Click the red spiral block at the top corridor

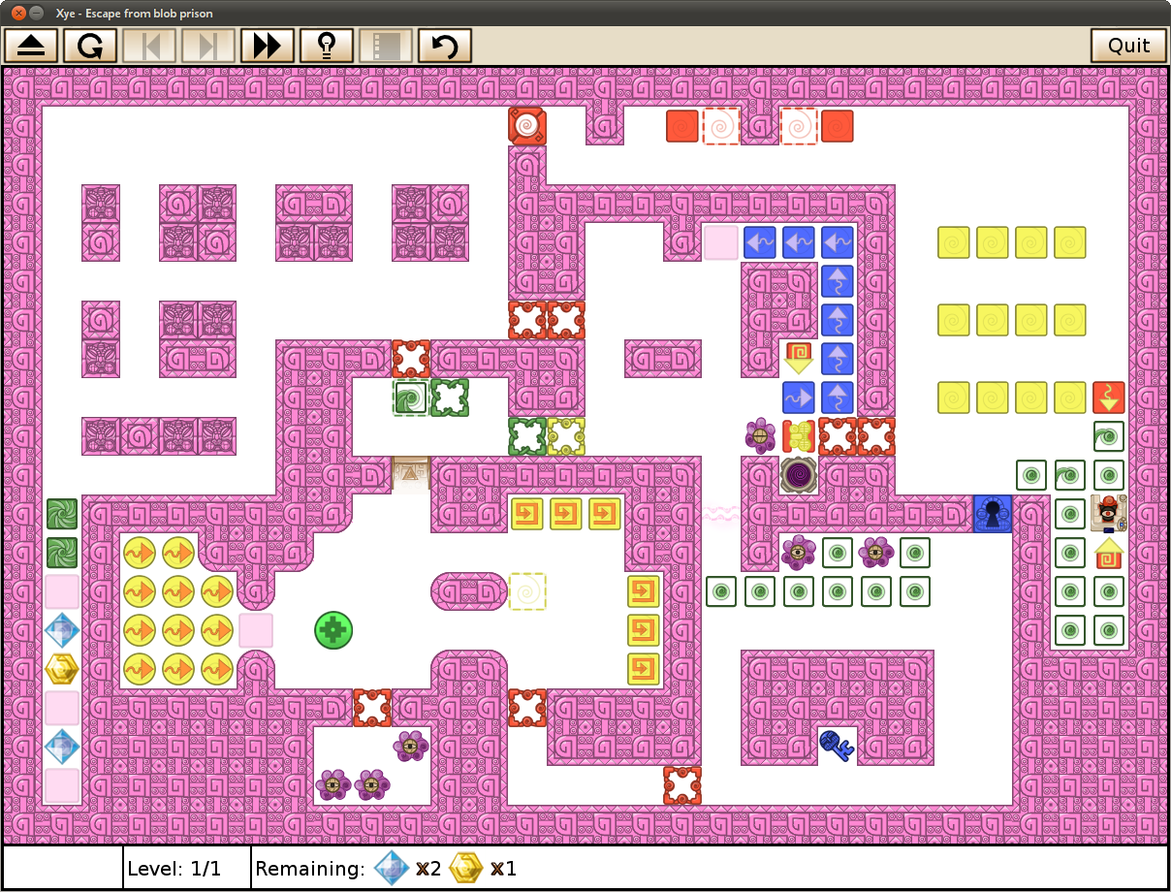click(527, 126)
